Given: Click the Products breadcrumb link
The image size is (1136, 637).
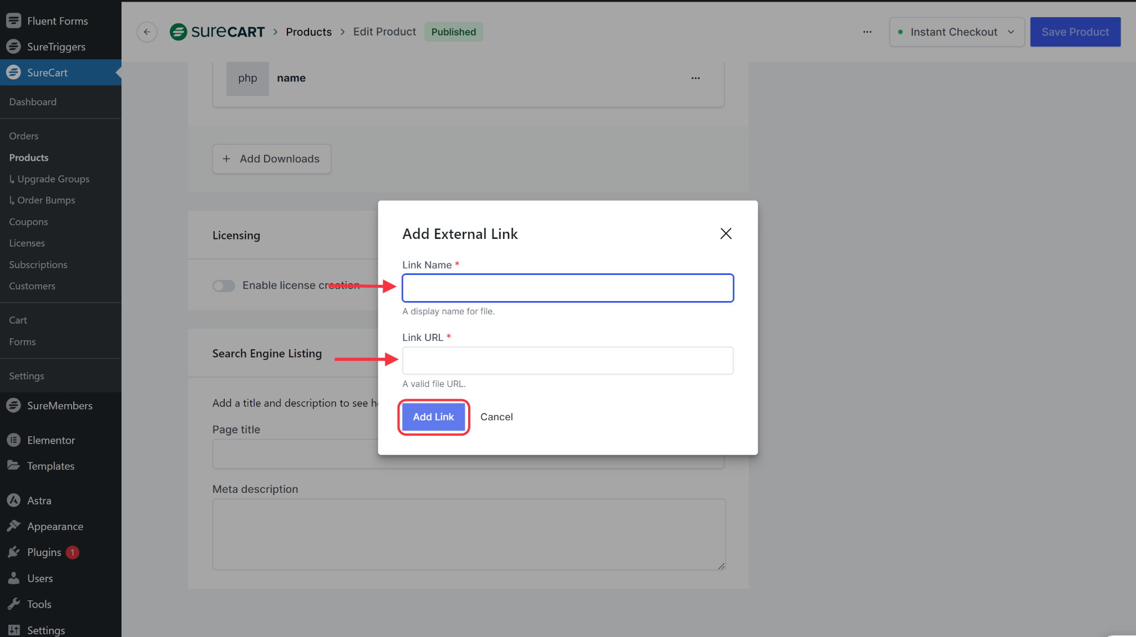Looking at the screenshot, I should [308, 32].
